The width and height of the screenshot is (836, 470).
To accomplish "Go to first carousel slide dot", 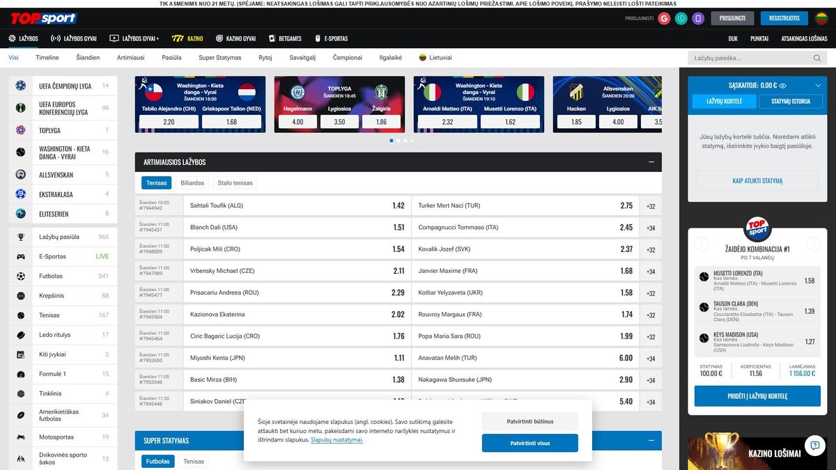I will pos(392,141).
